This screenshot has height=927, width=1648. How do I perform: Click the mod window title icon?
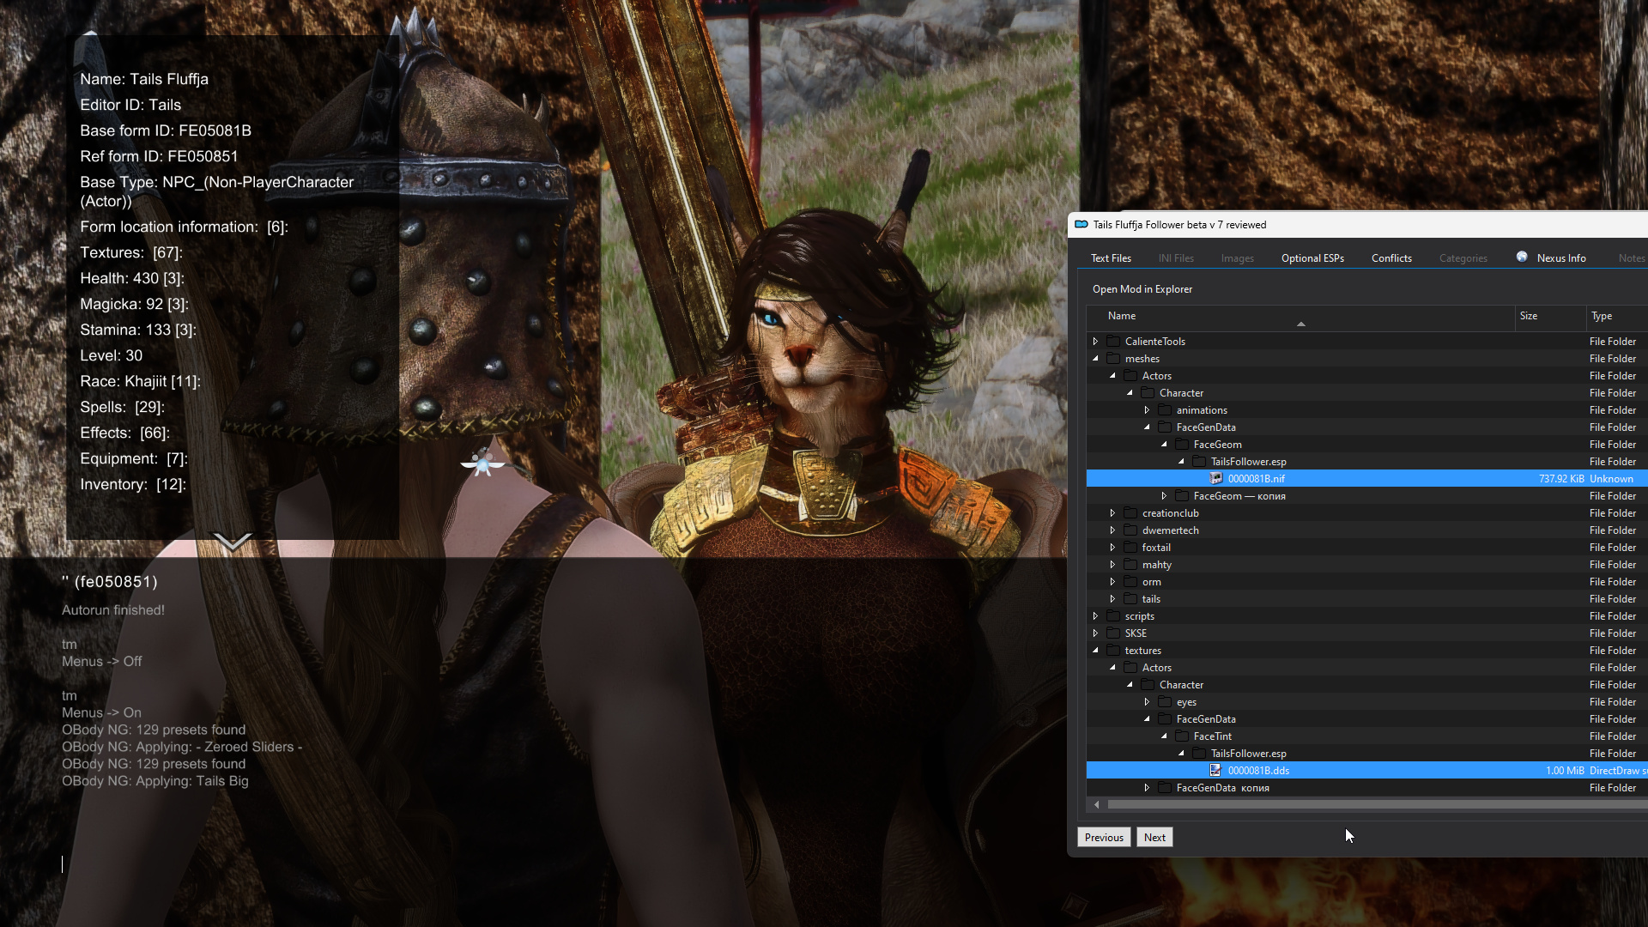tap(1081, 224)
